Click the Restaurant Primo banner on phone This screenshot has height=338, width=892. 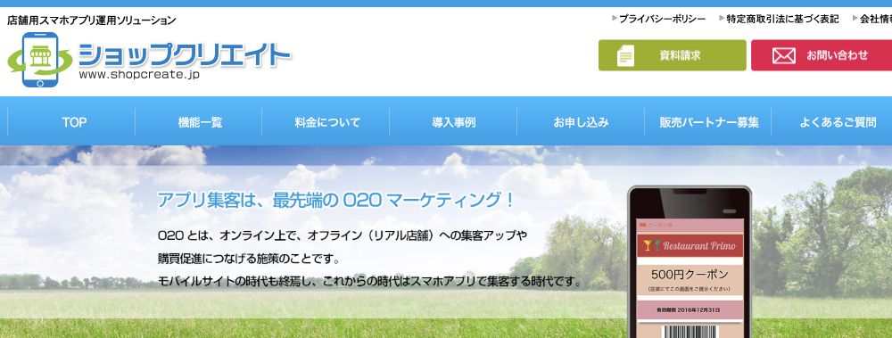tap(690, 246)
